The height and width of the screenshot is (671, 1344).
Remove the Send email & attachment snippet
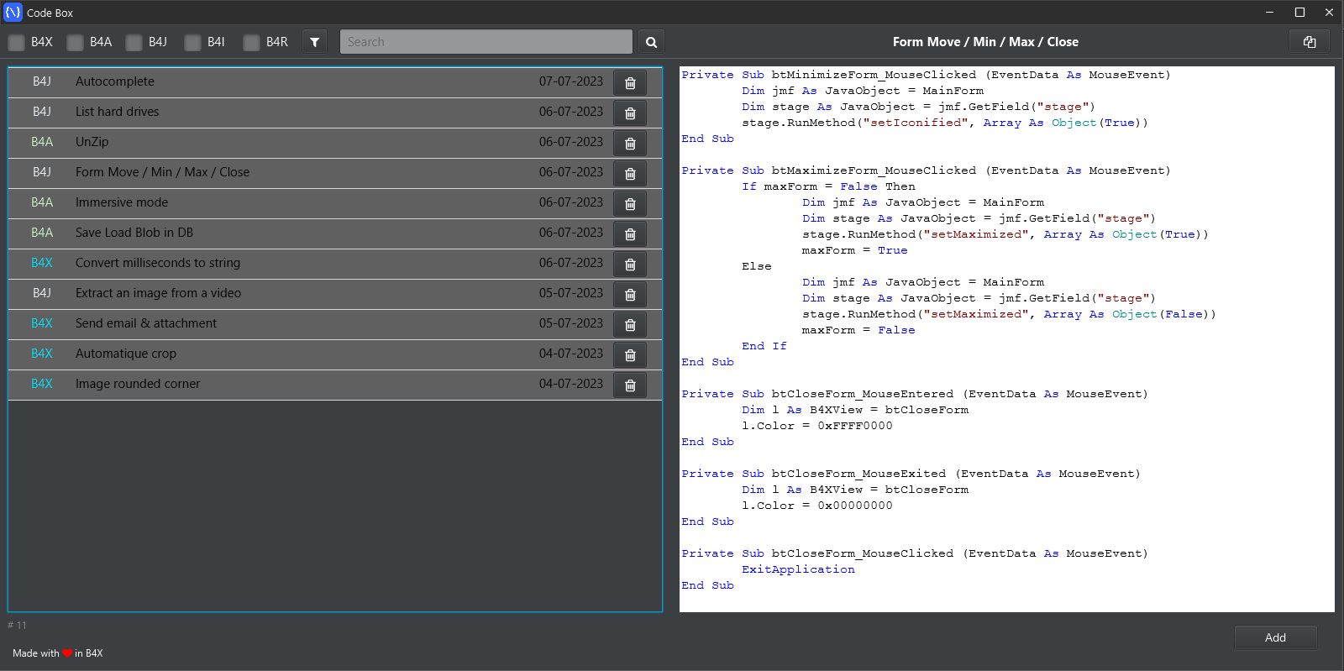630,325
